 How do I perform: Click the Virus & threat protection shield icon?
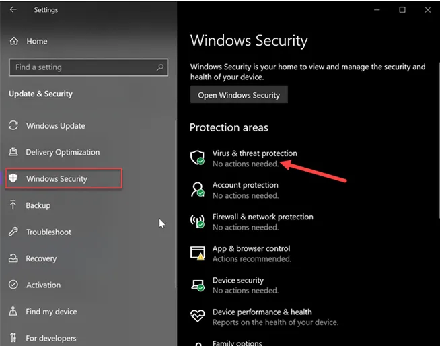(197, 158)
